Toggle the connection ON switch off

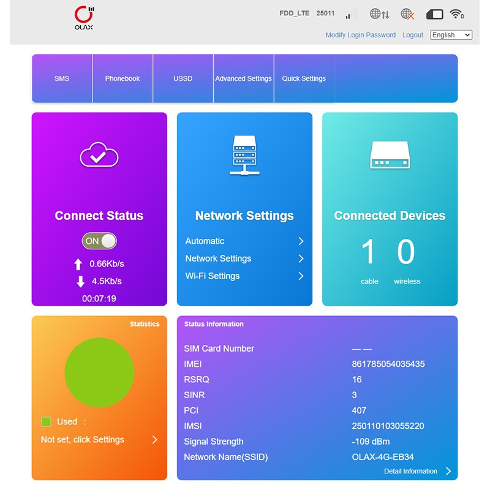click(x=99, y=241)
